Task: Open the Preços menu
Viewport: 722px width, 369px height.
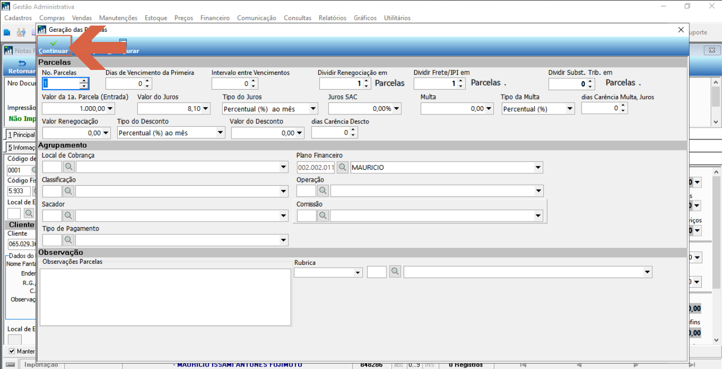Action: point(184,18)
